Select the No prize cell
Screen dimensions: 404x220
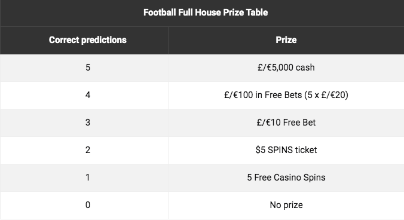(x=286, y=205)
